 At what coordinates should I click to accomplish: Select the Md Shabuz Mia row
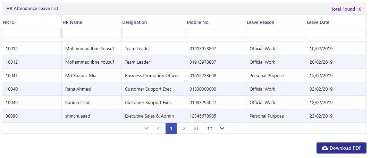[184, 75]
